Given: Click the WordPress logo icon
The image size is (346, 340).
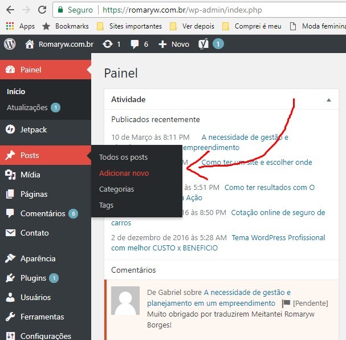Looking at the screenshot, I should tap(10, 44).
